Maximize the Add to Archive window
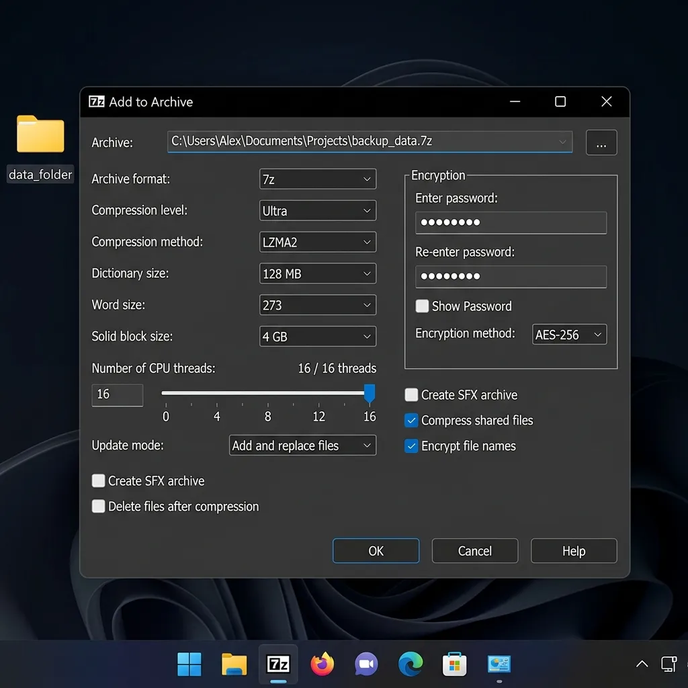Viewport: 688px width, 688px height. (x=560, y=101)
